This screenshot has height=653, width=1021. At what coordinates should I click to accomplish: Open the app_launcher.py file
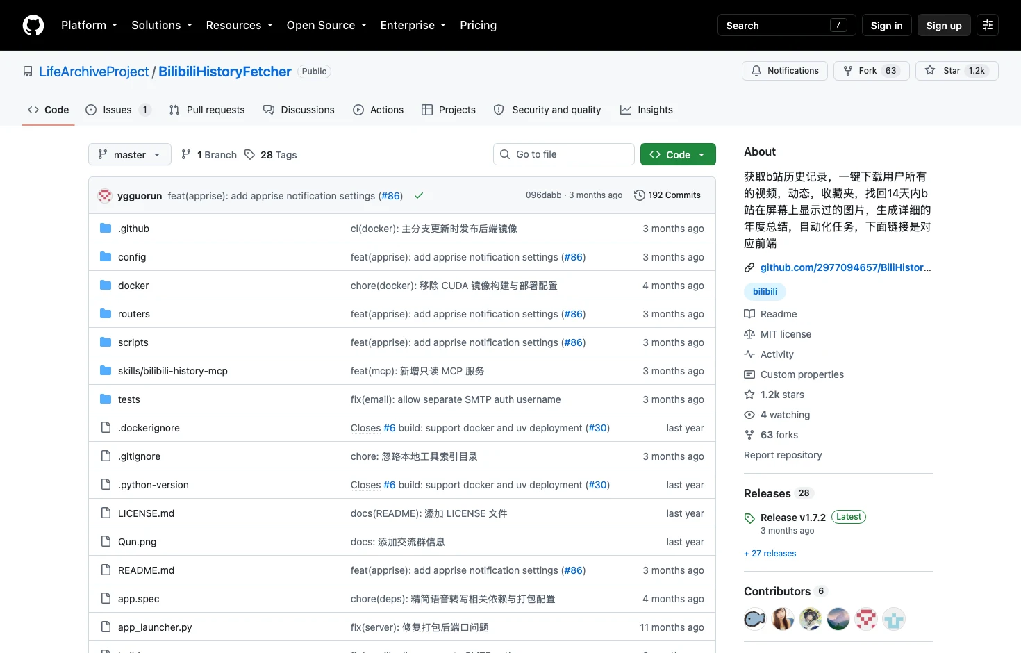(x=155, y=627)
